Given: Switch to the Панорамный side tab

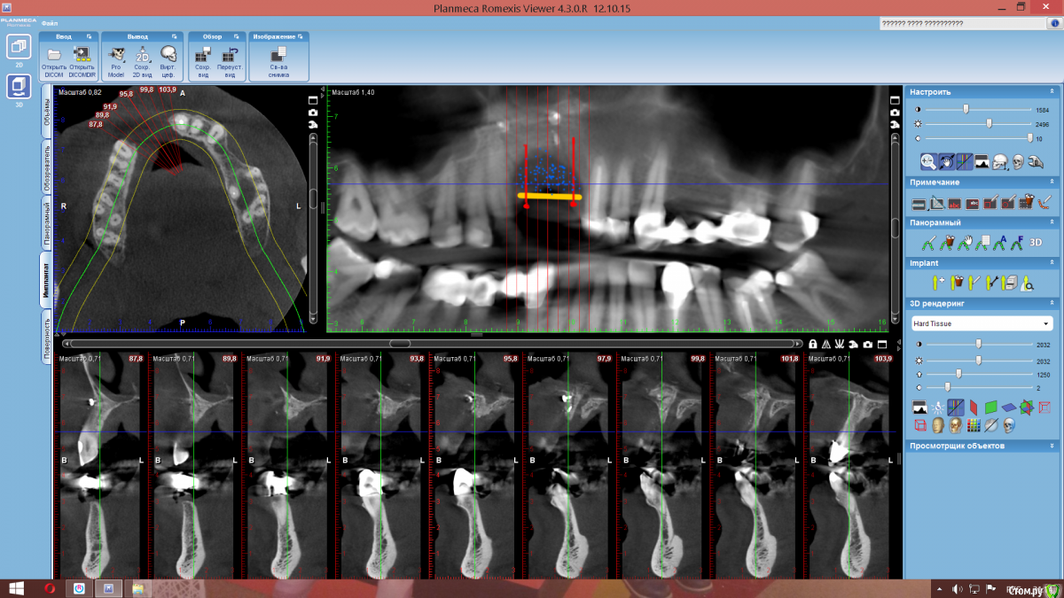Looking at the screenshot, I should click(47, 223).
